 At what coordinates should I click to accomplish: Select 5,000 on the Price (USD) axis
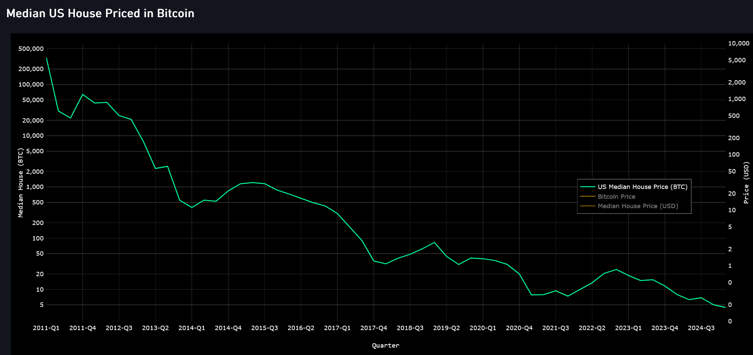pyautogui.click(x=737, y=60)
